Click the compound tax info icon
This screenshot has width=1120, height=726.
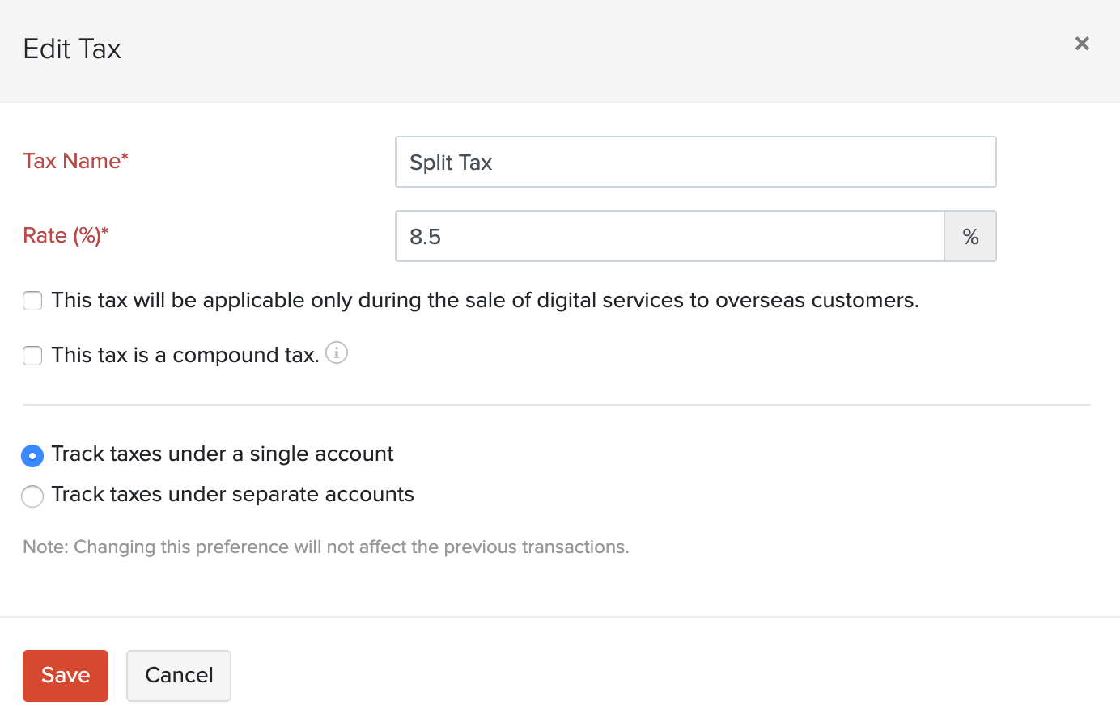(337, 353)
